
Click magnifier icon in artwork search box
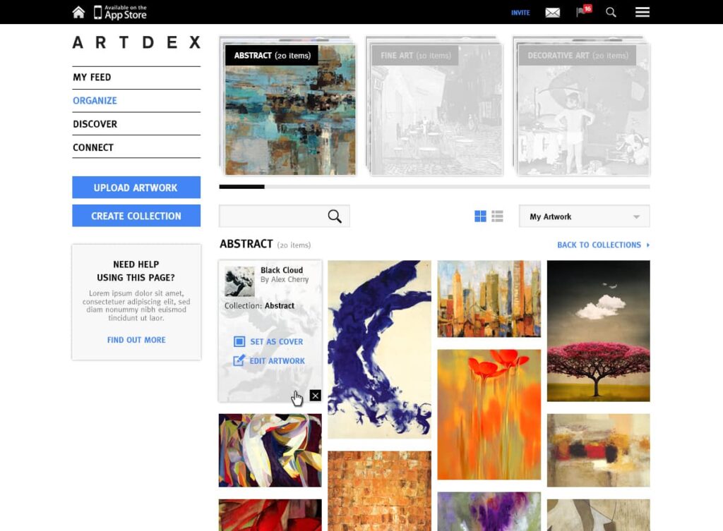pos(335,216)
